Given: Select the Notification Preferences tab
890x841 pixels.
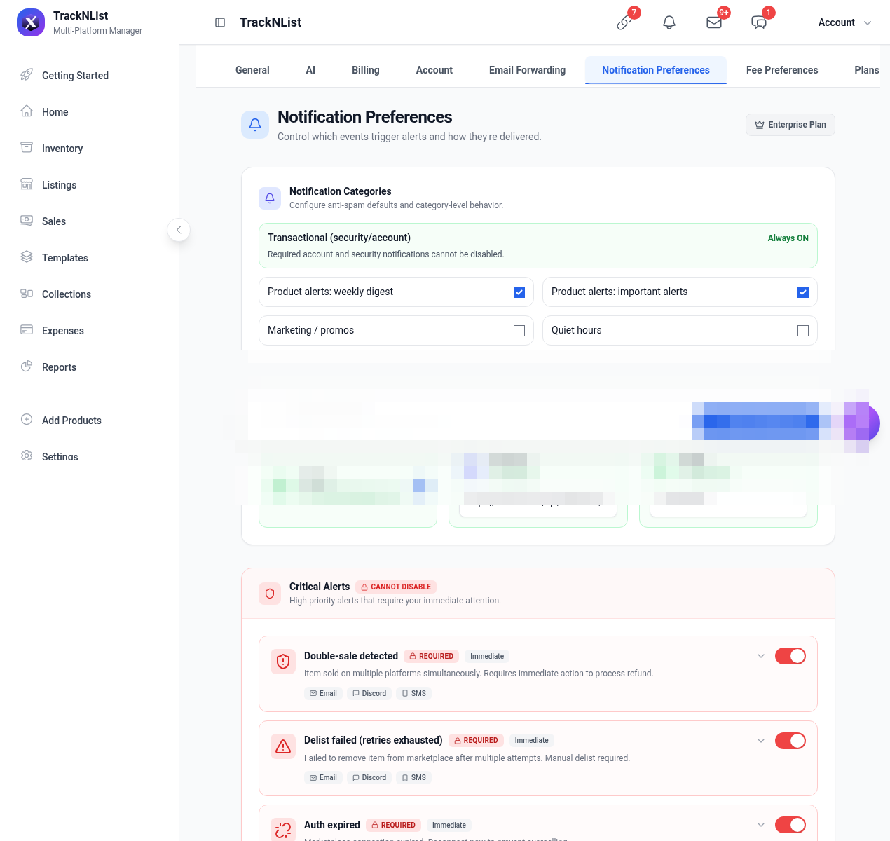Looking at the screenshot, I should tap(656, 70).
